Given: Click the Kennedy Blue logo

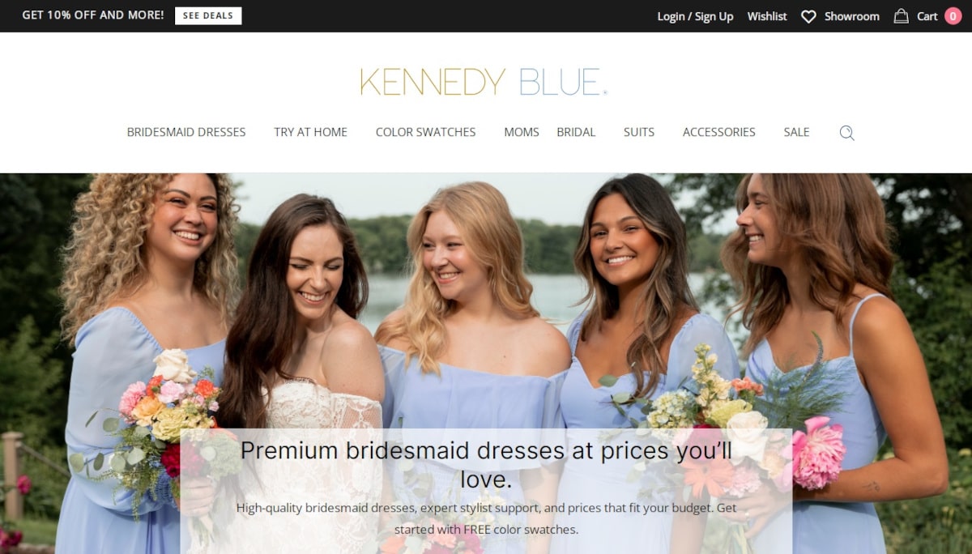Looking at the screenshot, I should [x=484, y=82].
